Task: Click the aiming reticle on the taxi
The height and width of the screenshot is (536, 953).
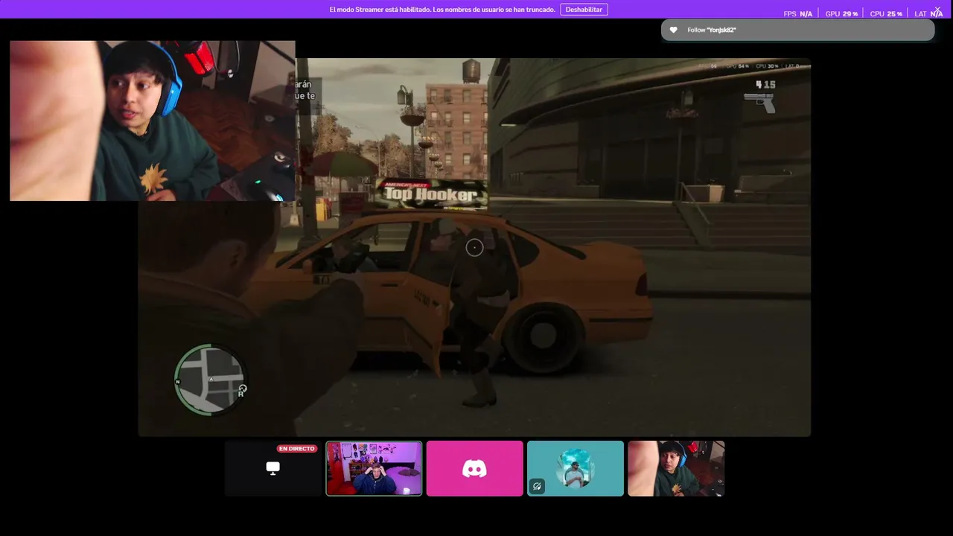Action: tap(474, 248)
